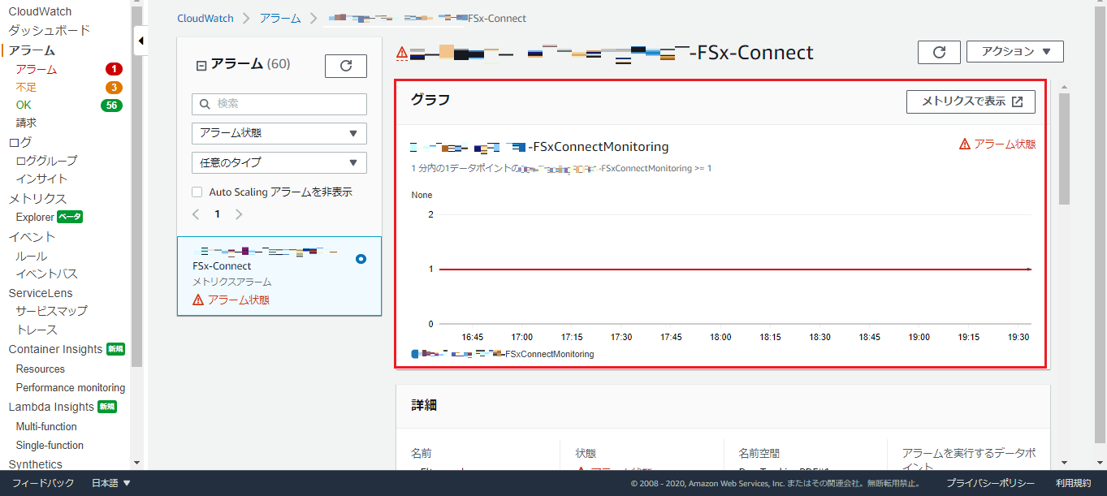1107x496 pixels.
Task: Open Container Insights in the sidebar
Action: pyautogui.click(x=55, y=349)
